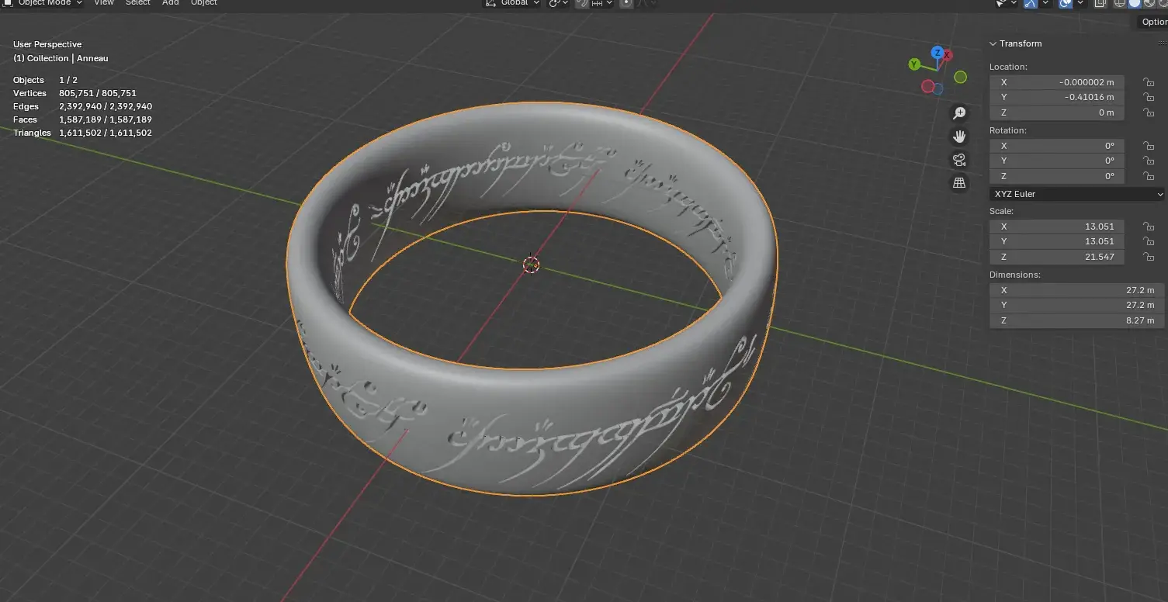Toggle viewport overlays button
Image resolution: width=1168 pixels, height=602 pixels.
(1066, 3)
